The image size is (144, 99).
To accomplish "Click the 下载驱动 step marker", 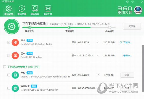I will (x=70, y=27).
